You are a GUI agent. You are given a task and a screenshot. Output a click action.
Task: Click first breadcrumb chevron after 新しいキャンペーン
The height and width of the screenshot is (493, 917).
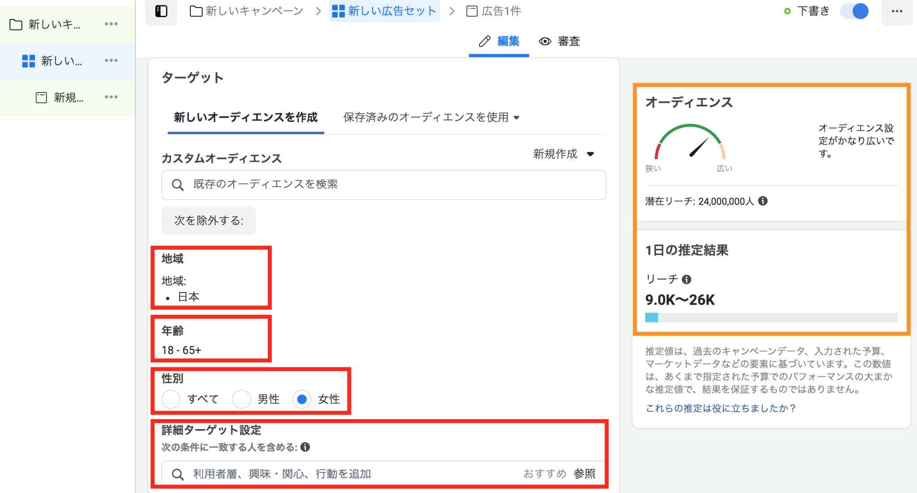pyautogui.click(x=318, y=11)
